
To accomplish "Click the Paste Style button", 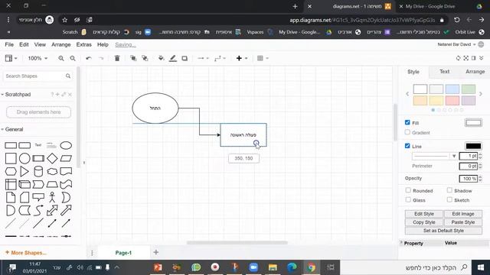I will tap(462, 222).
